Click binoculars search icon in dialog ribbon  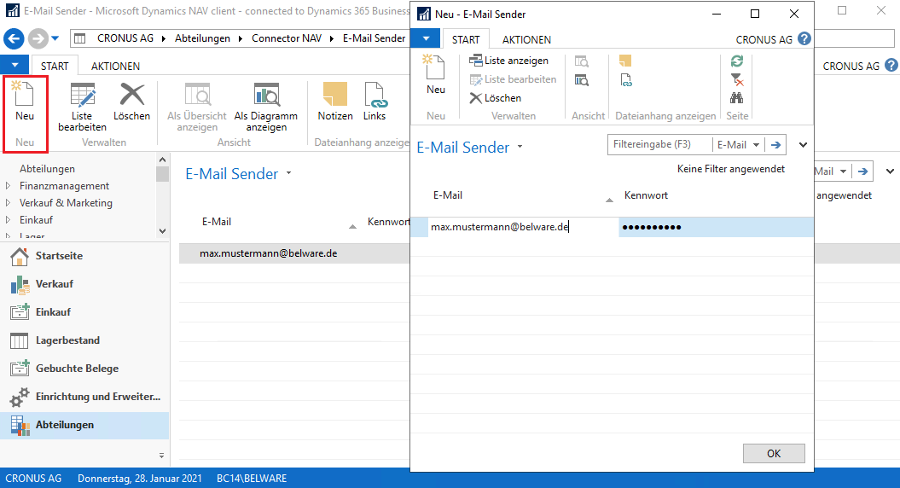tap(737, 98)
